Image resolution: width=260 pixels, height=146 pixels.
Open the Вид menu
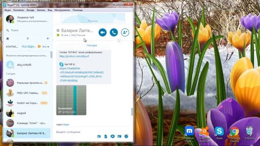[x=50, y=10]
